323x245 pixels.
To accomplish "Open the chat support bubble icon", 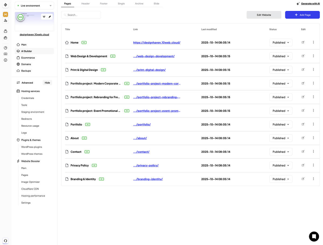I will [x=314, y=236].
